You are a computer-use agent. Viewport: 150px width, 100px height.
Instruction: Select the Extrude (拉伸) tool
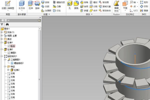point(30,5)
